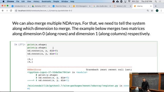
Task: Open the Chrome profile avatar
Action: coord(157,11)
